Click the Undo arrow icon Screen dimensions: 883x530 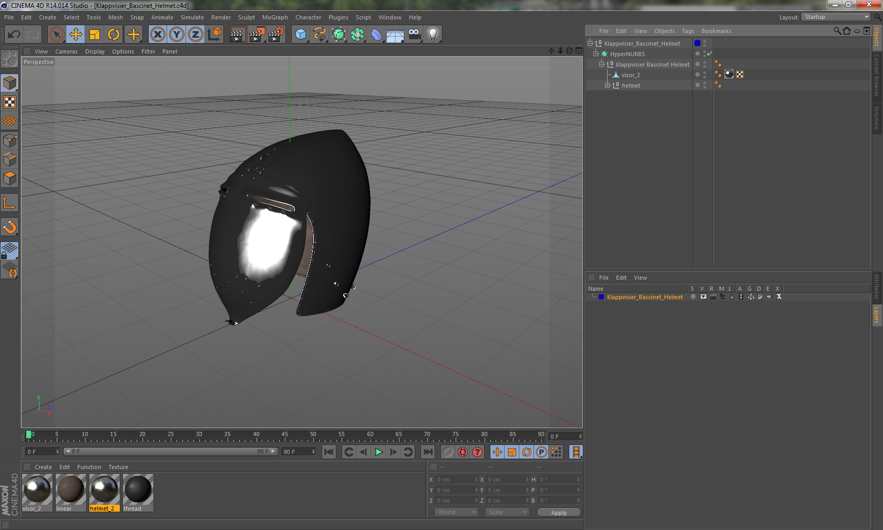(14, 35)
